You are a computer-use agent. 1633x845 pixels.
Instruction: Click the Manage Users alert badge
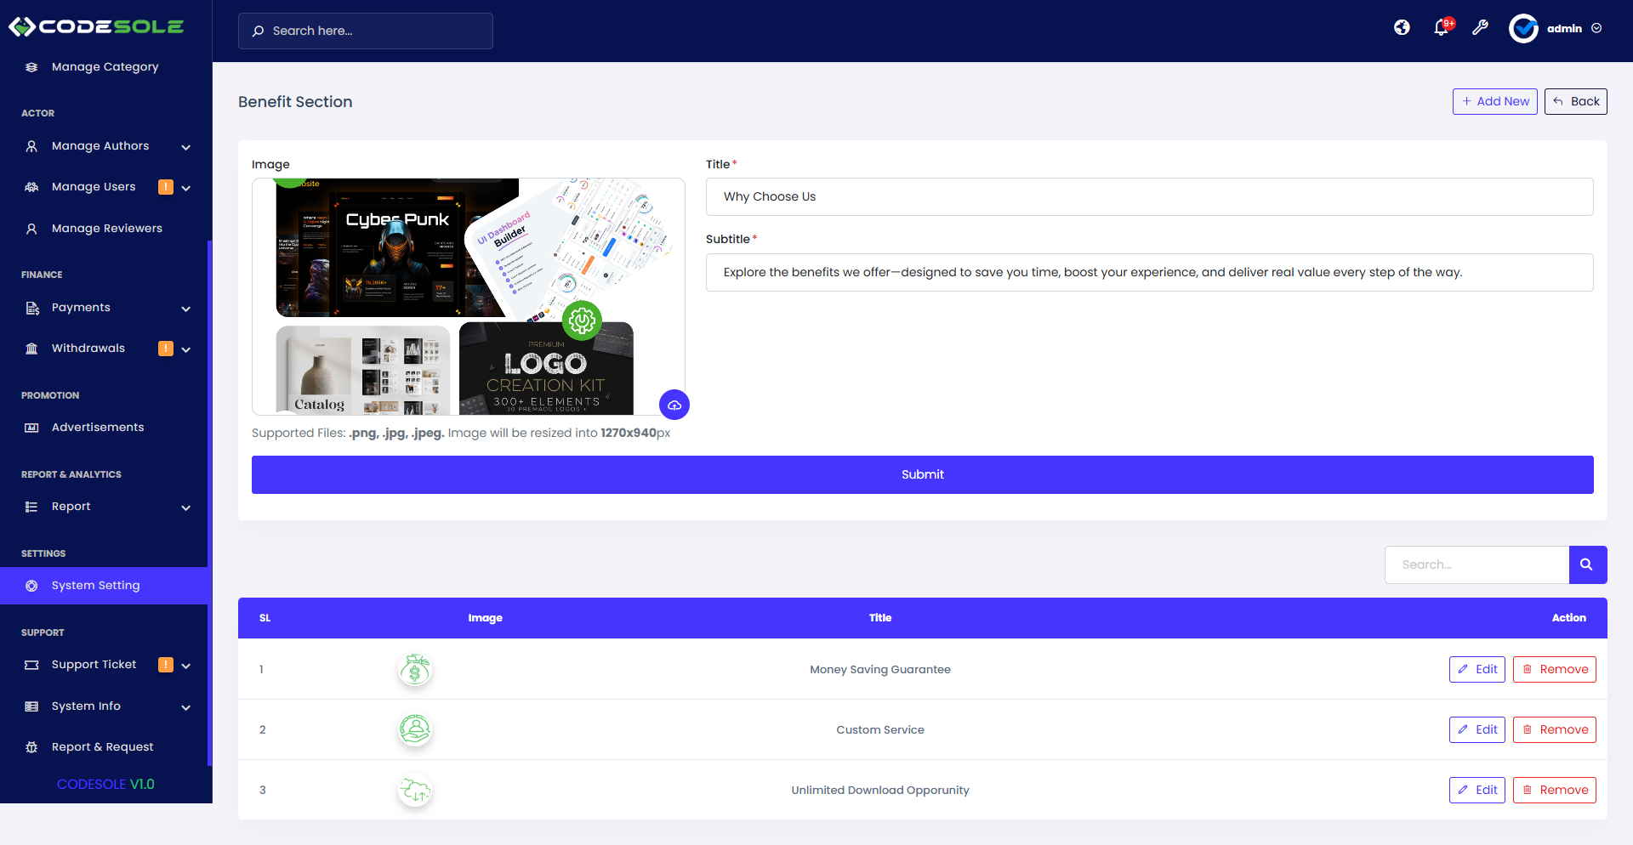[166, 187]
